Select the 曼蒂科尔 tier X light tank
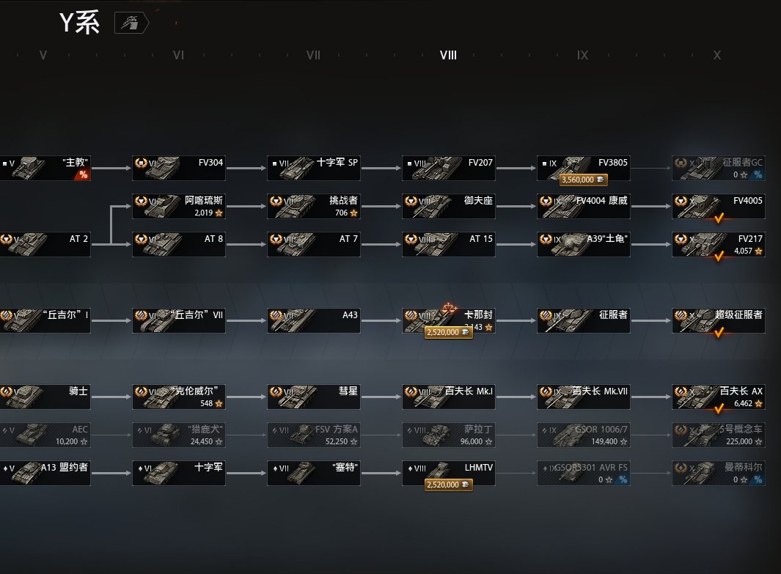Image resolution: width=781 pixels, height=574 pixels. [x=719, y=473]
